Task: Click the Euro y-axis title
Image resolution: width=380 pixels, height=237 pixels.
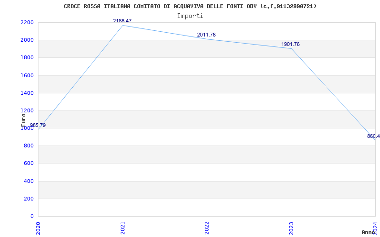Action: click(23, 120)
